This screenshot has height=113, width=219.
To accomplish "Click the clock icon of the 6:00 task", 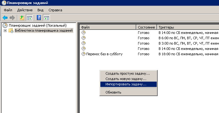I will tap(83, 38).
